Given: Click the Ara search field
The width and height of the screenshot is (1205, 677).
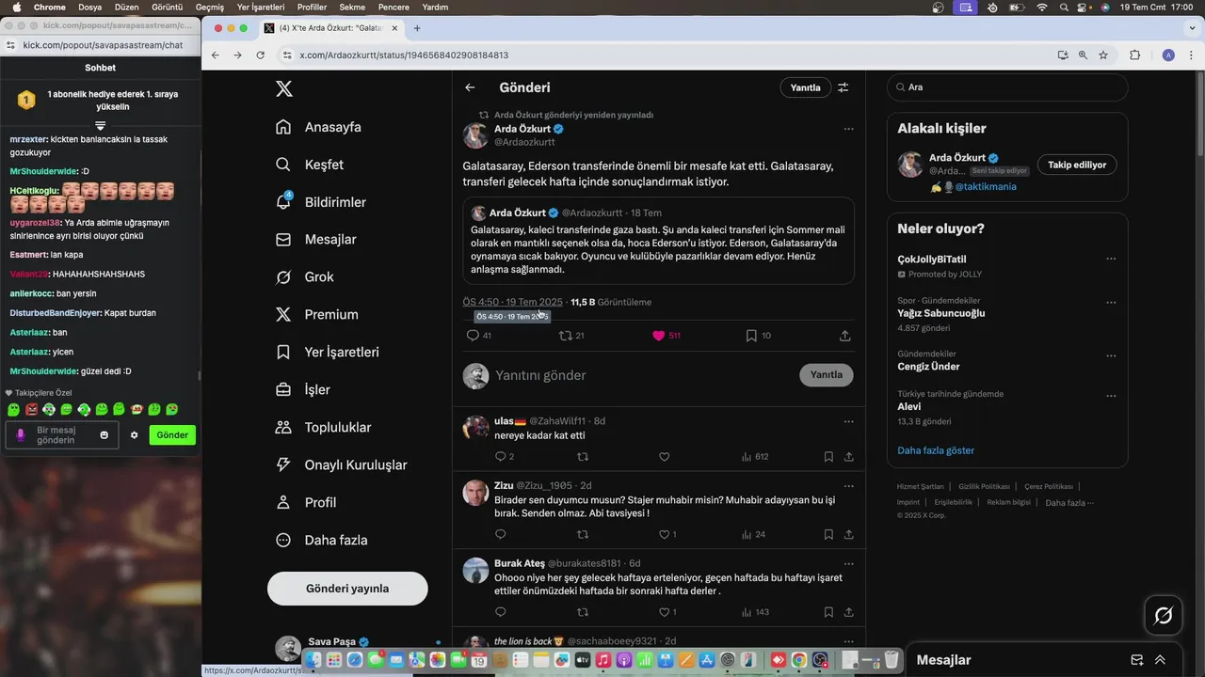Looking at the screenshot, I should tap(1007, 87).
